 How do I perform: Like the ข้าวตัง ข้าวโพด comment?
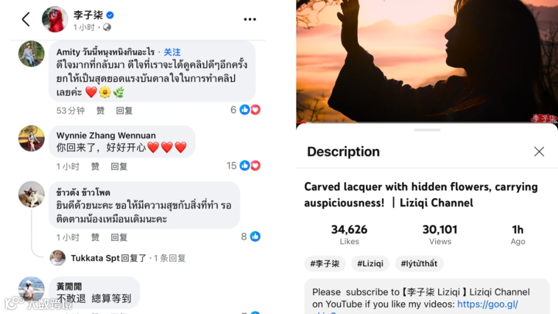click(x=95, y=237)
